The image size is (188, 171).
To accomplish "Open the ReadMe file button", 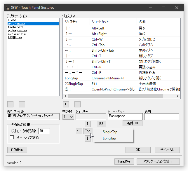I will pyautogui.click(x=124, y=161).
